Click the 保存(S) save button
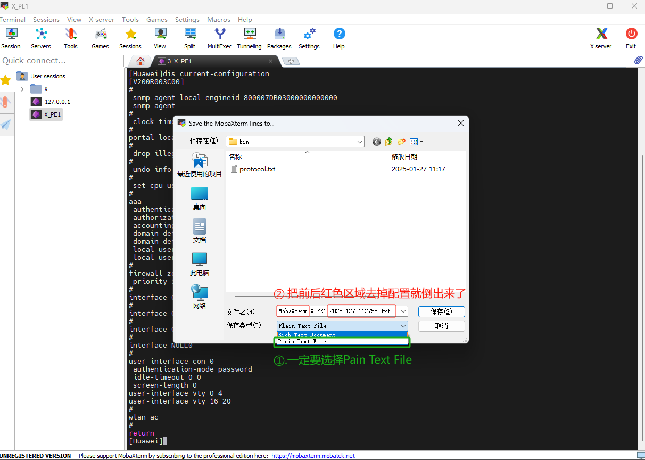This screenshot has height=460, width=645. [x=442, y=311]
